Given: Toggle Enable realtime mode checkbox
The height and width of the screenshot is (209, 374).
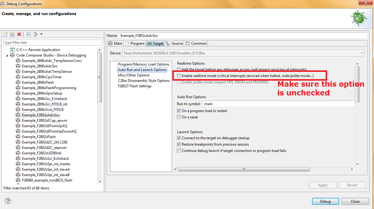Looking at the screenshot, I should click(179, 76).
